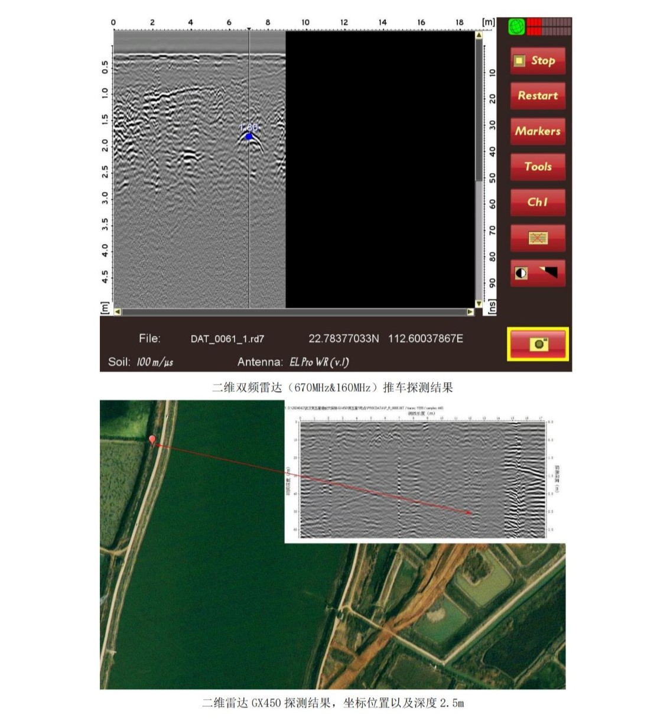Click the Antenna EL Pro WR value
This screenshot has height=727, width=667.
[x=319, y=362]
